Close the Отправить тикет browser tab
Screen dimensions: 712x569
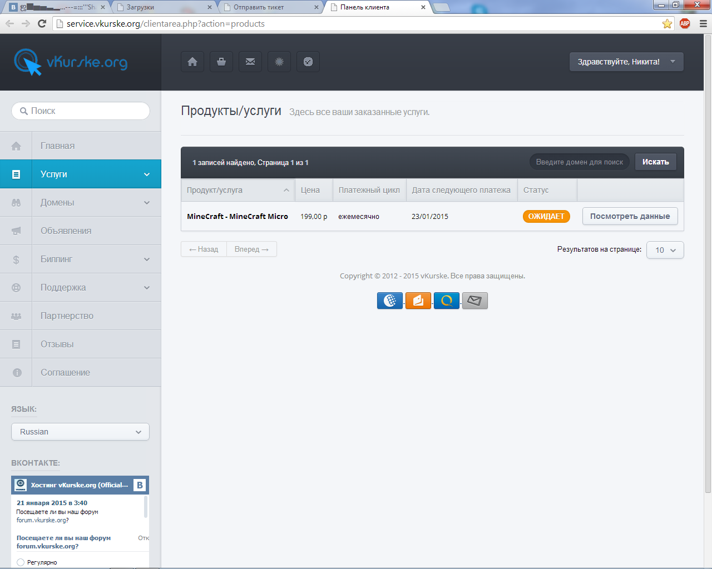[x=317, y=7]
